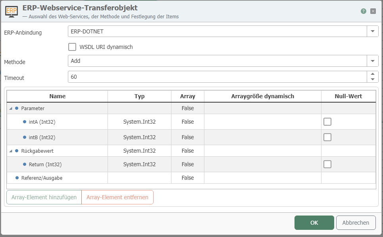Close dialog with the X icon
Image resolution: width=383 pixels, height=237 pixels.
coord(373,11)
